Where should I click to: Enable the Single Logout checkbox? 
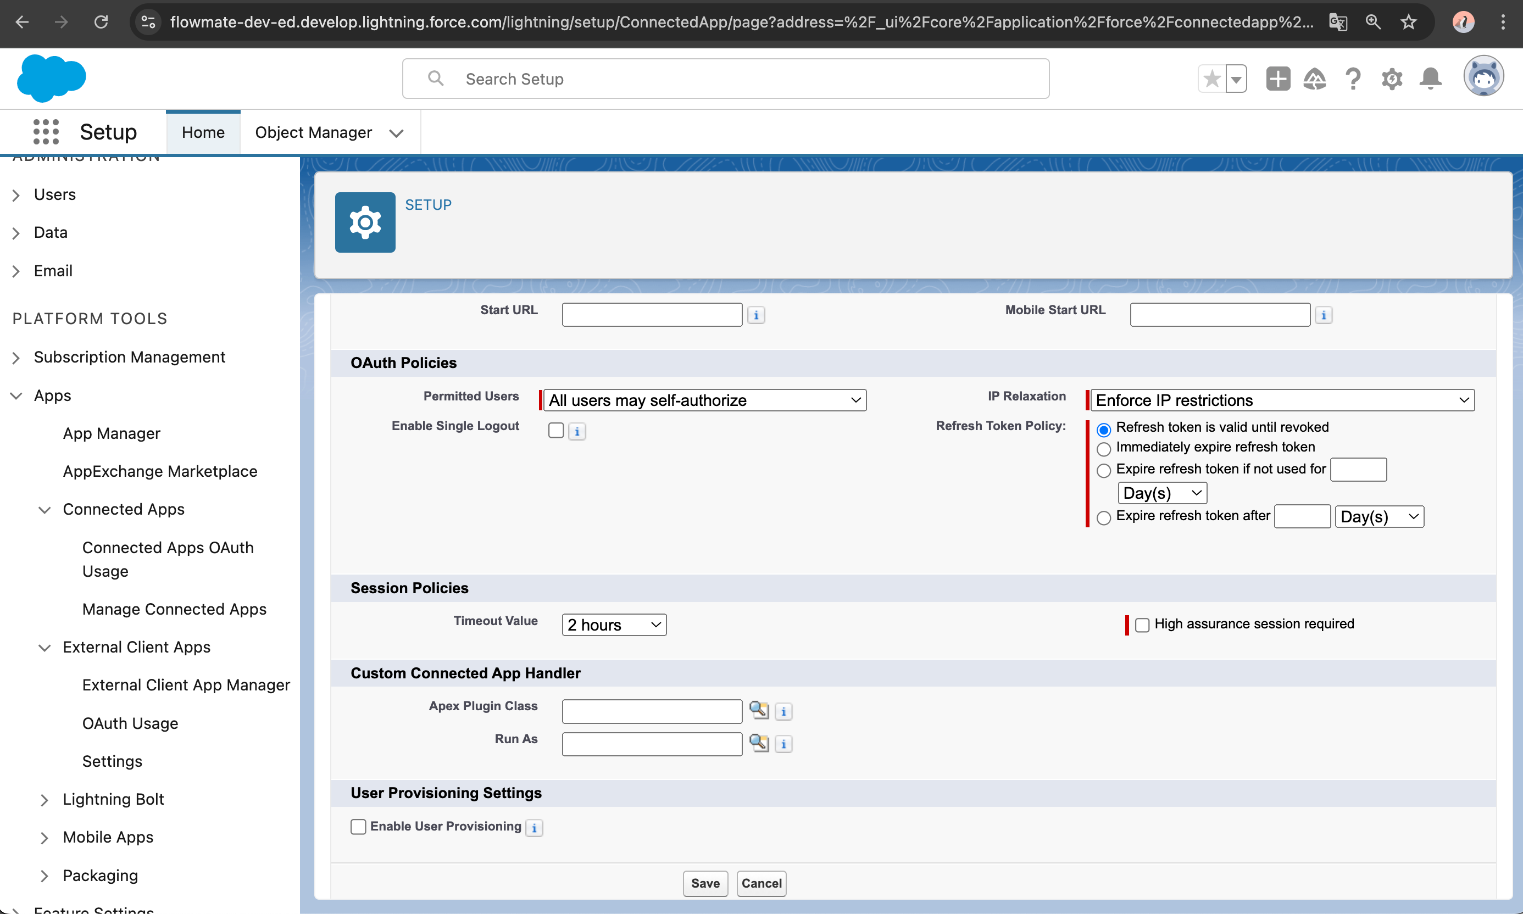point(555,430)
